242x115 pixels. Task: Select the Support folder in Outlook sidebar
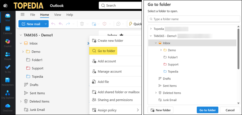38,68
